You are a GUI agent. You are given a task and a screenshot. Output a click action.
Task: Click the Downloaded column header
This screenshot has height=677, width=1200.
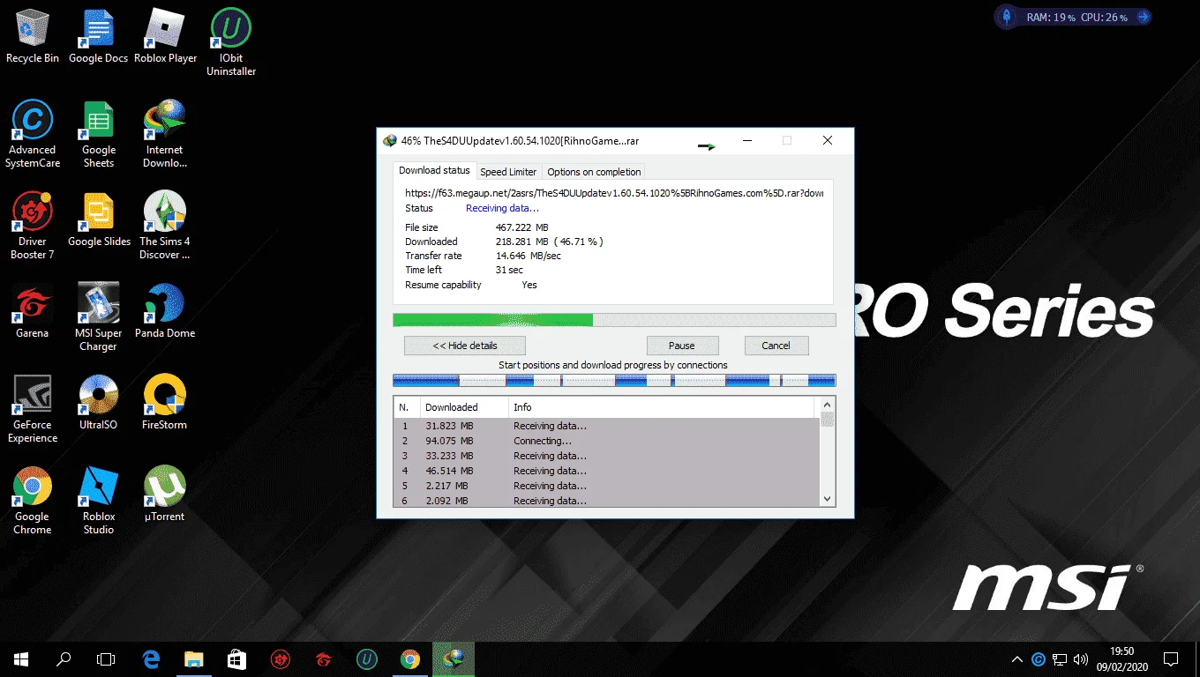pyautogui.click(x=464, y=407)
